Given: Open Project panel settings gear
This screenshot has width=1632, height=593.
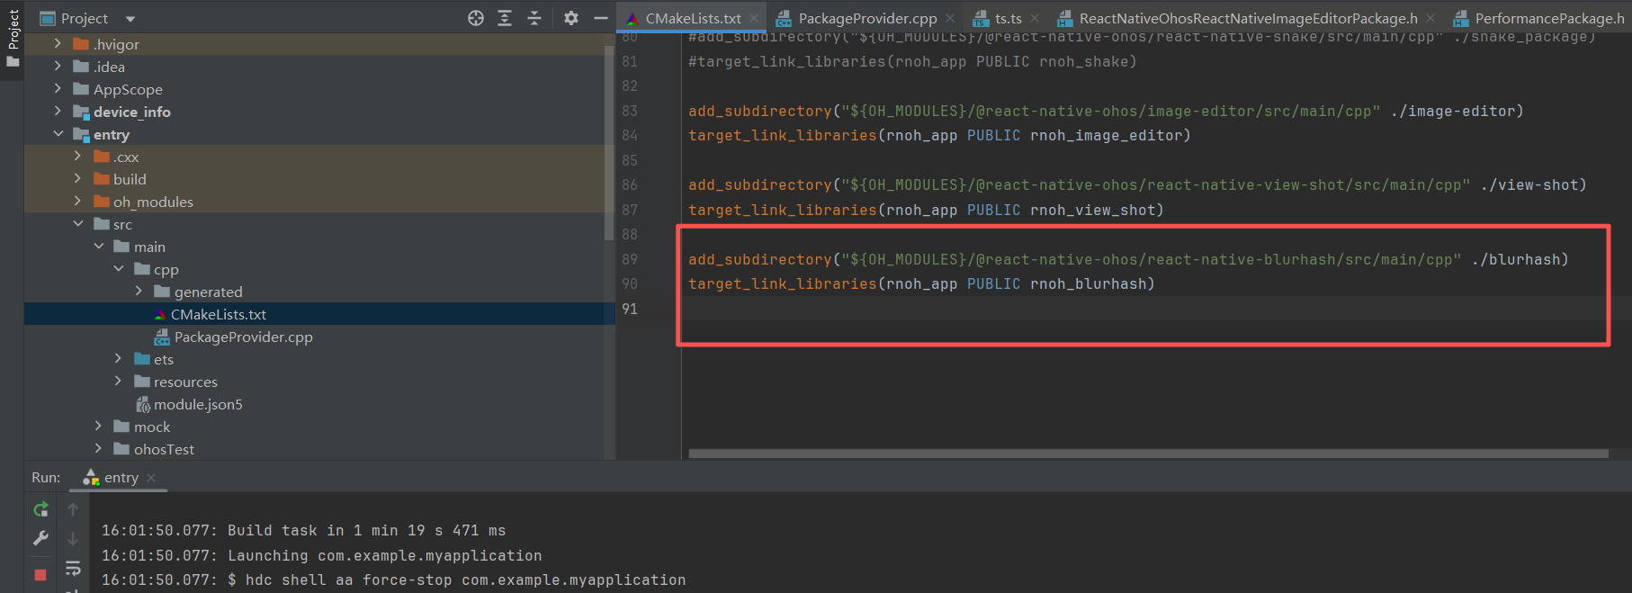Looking at the screenshot, I should click(571, 18).
